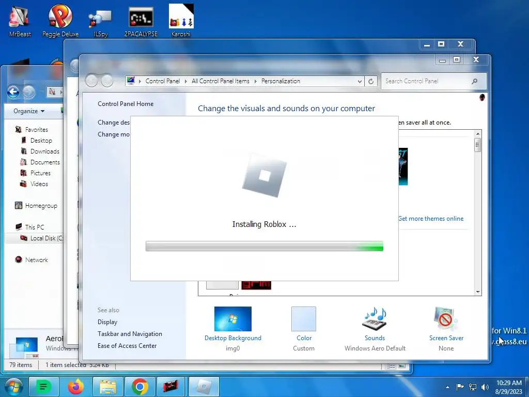
Task: Open the Sounds link
Action: point(375,338)
